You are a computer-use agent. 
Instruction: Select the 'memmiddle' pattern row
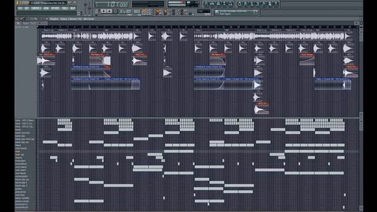click(25, 177)
